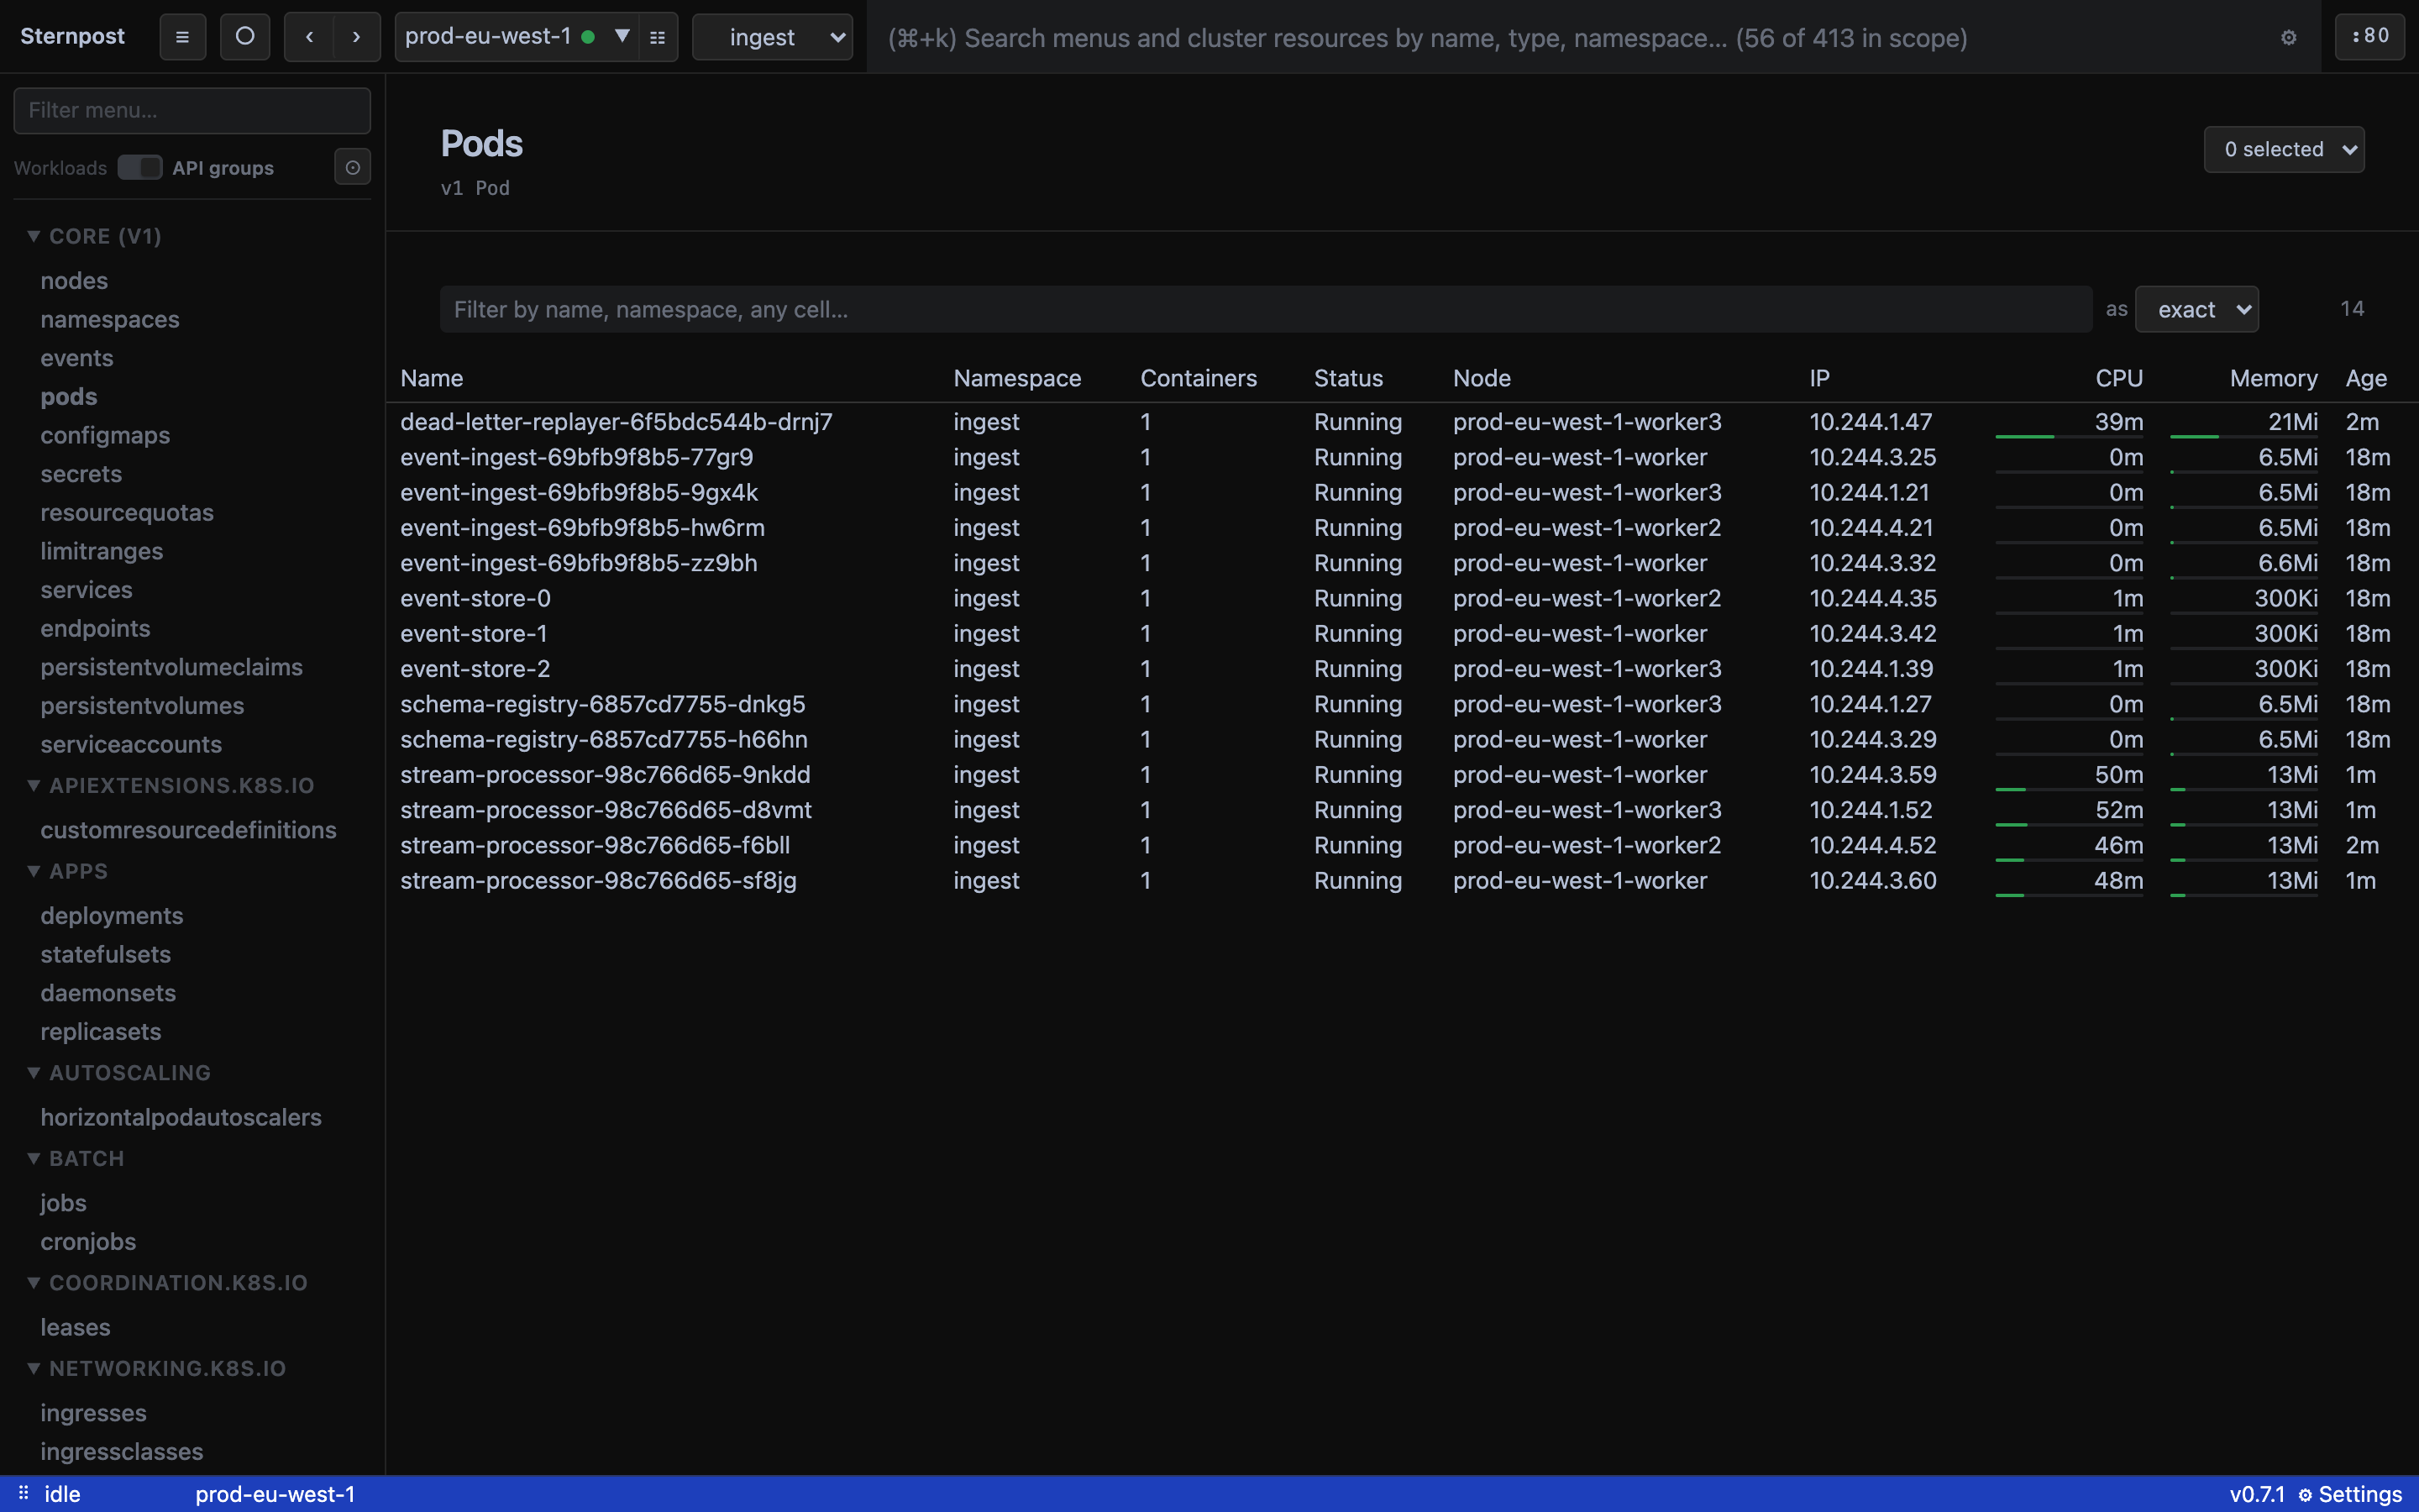Open horizontalpodautoscalers in the sidebar
Screen dimensions: 2419x1512
click(181, 1117)
